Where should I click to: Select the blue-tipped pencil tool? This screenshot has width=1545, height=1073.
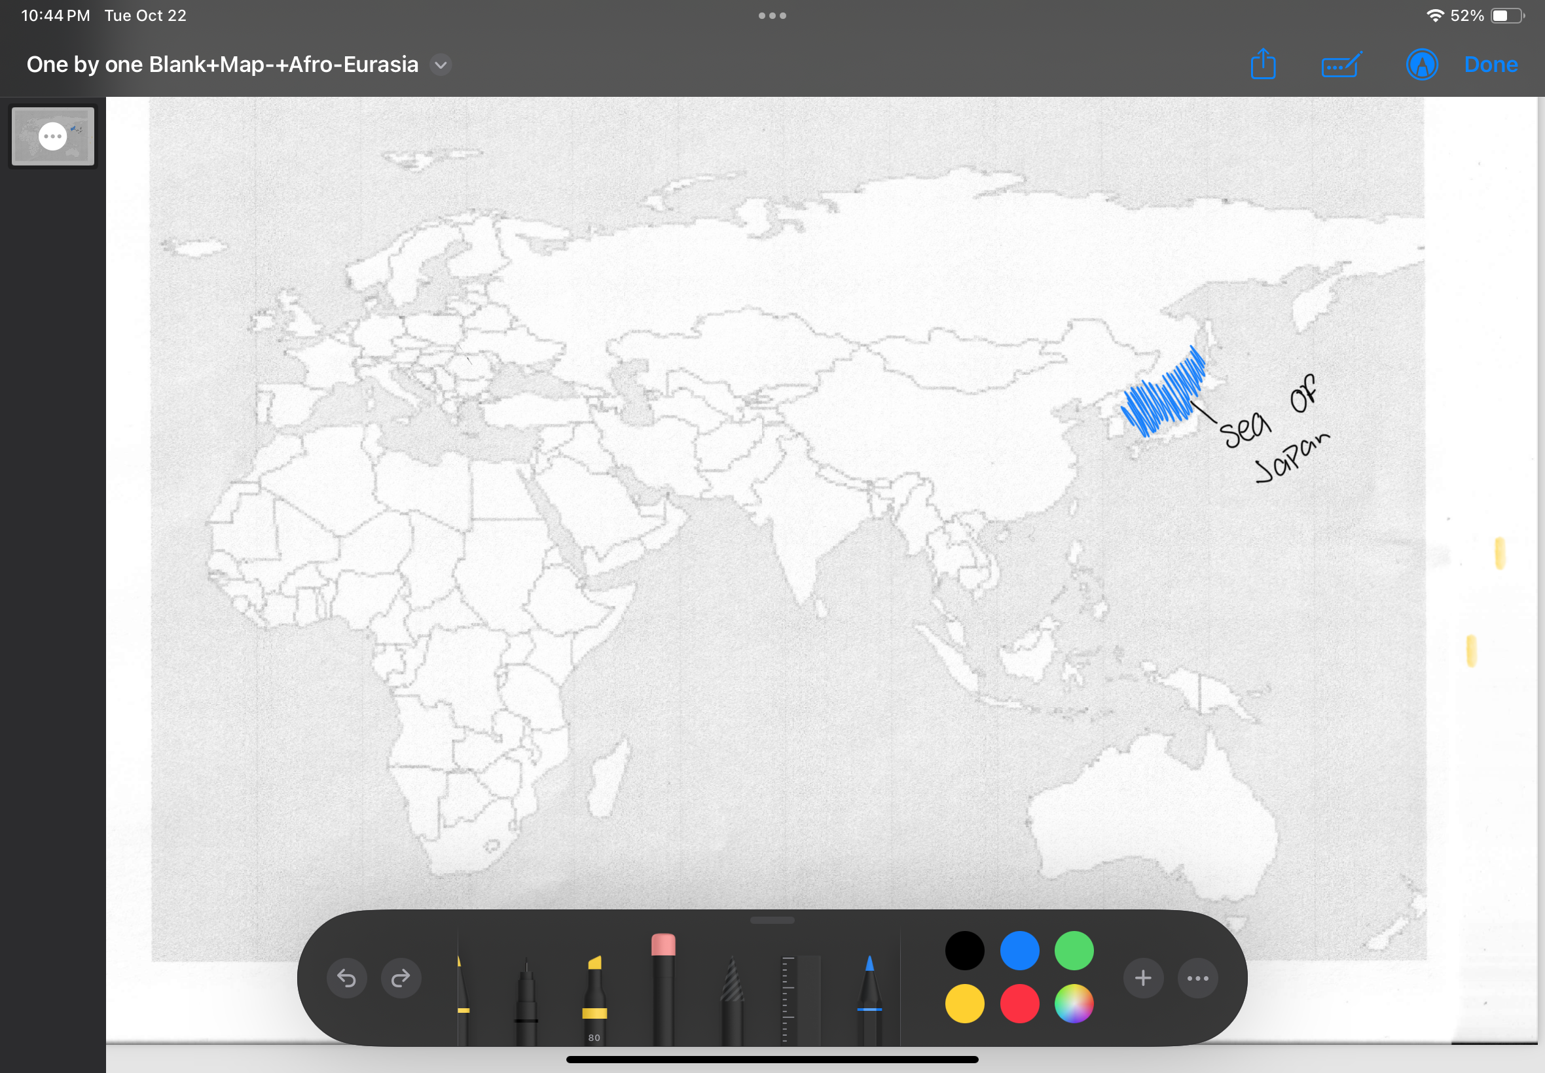(869, 1000)
